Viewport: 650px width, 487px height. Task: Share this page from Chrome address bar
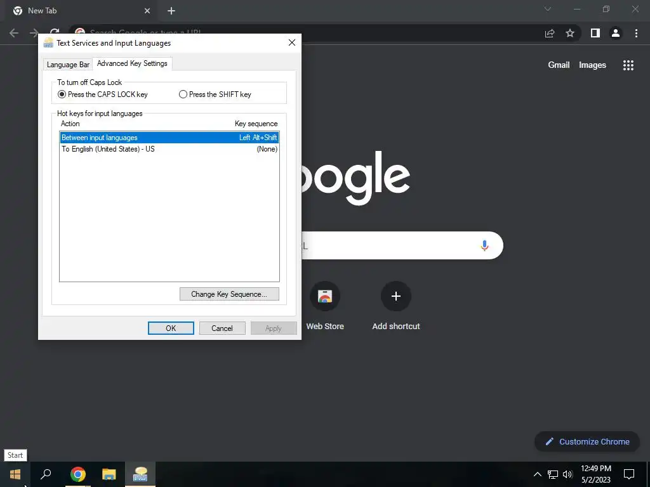coord(550,33)
